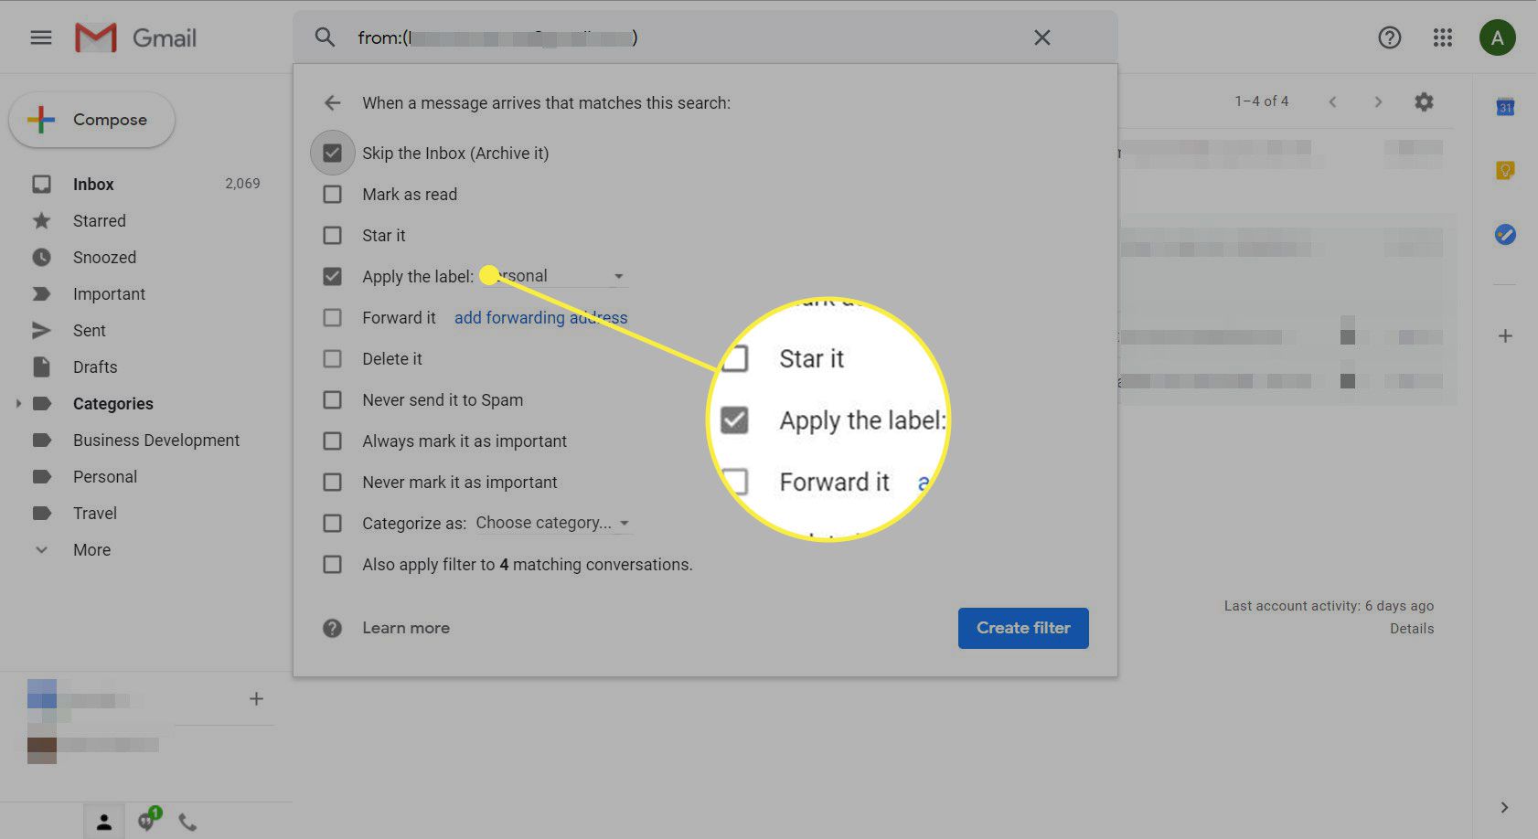Viewport: 1538px width, 839px height.
Task: Click the Create filter button
Action: (x=1023, y=628)
